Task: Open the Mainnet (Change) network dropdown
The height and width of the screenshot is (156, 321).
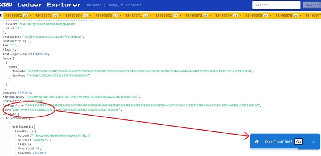Action: (x=105, y=5)
